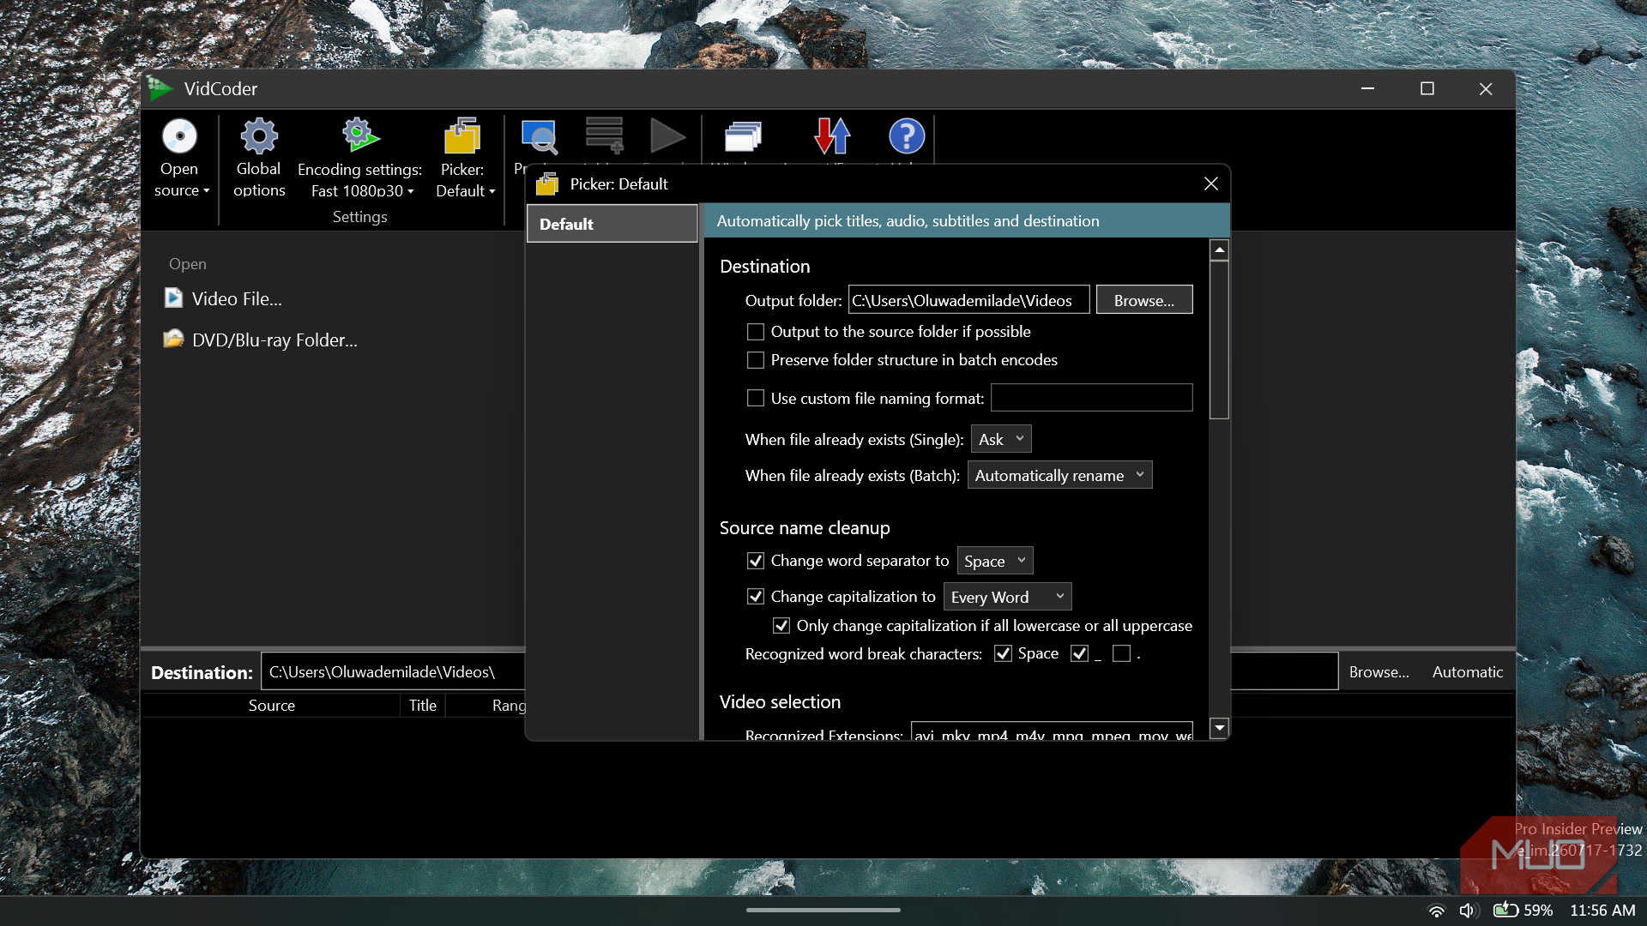The height and width of the screenshot is (926, 1647).
Task: Uncheck Space word break character checkbox
Action: click(x=1003, y=653)
